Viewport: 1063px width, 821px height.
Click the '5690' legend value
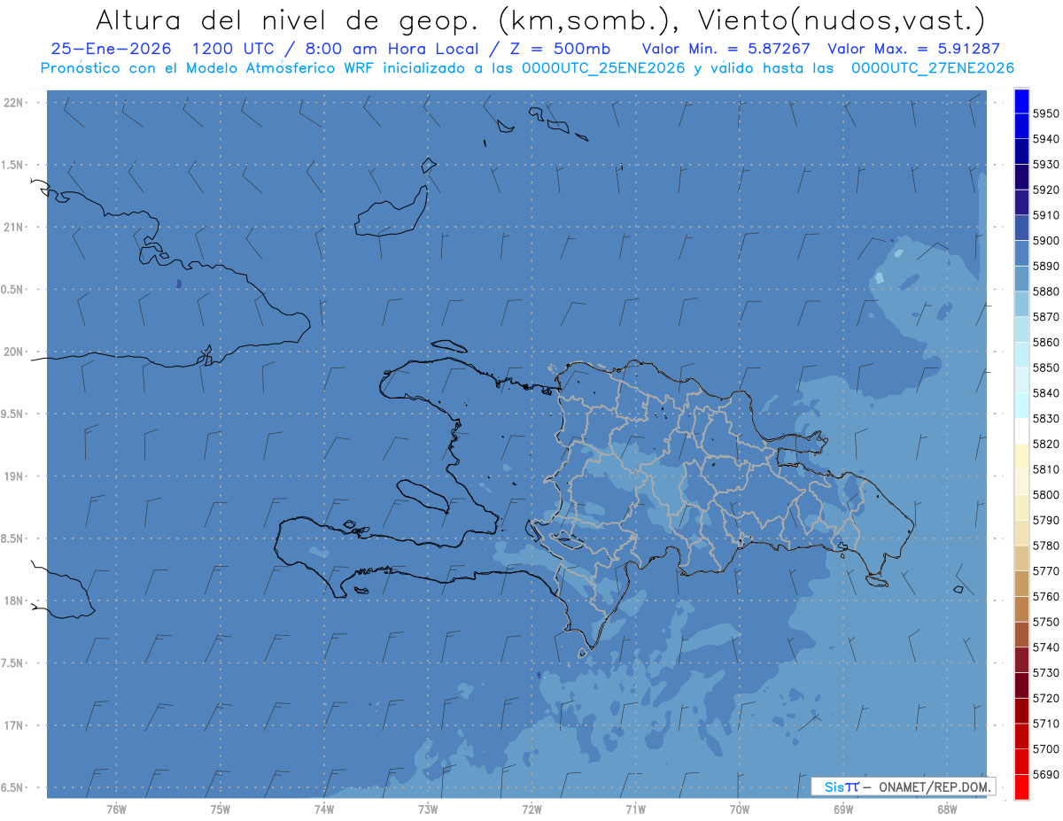[x=1045, y=774]
